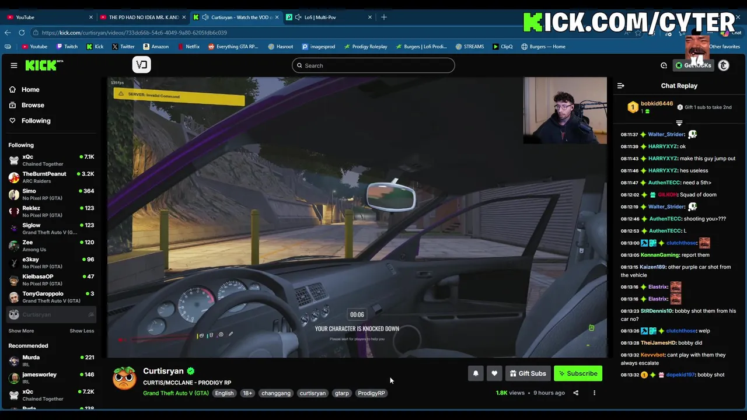
Task: Open e3kay channel in sidebar
Action: tap(51, 262)
